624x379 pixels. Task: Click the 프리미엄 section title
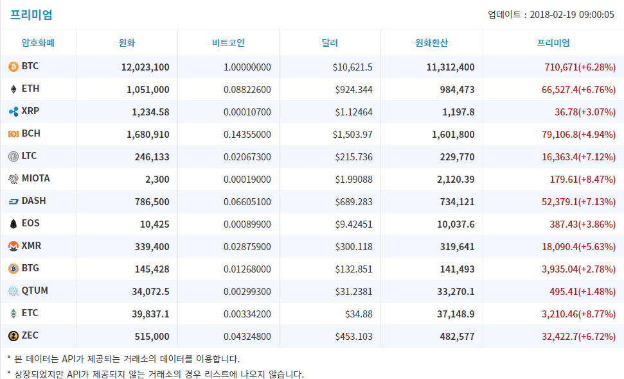click(31, 15)
